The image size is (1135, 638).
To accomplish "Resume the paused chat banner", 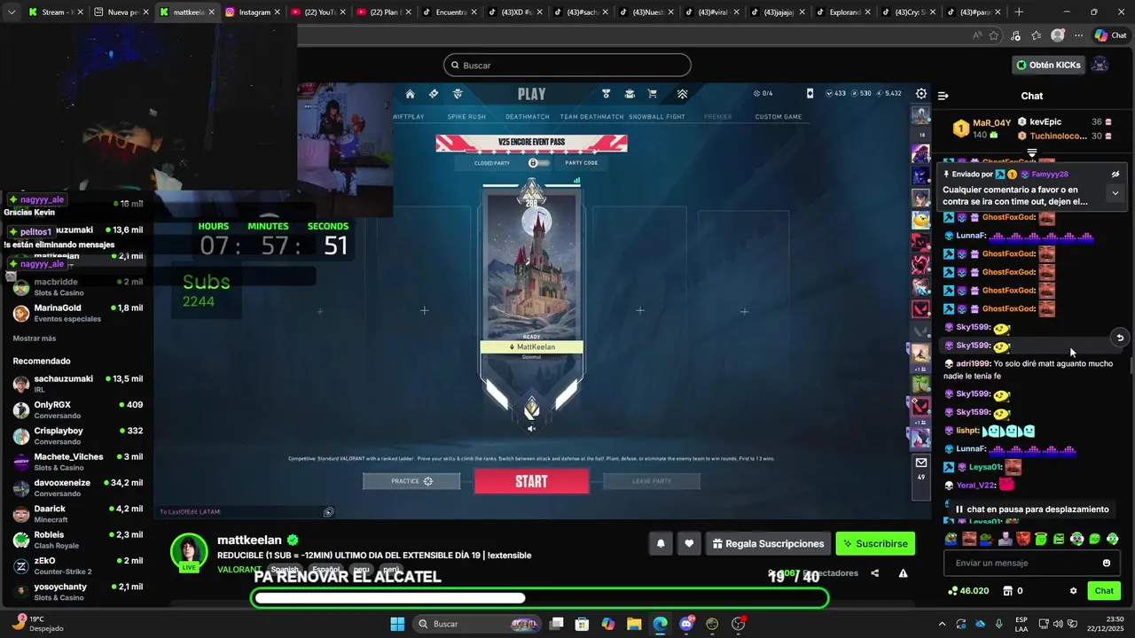I will (1033, 510).
